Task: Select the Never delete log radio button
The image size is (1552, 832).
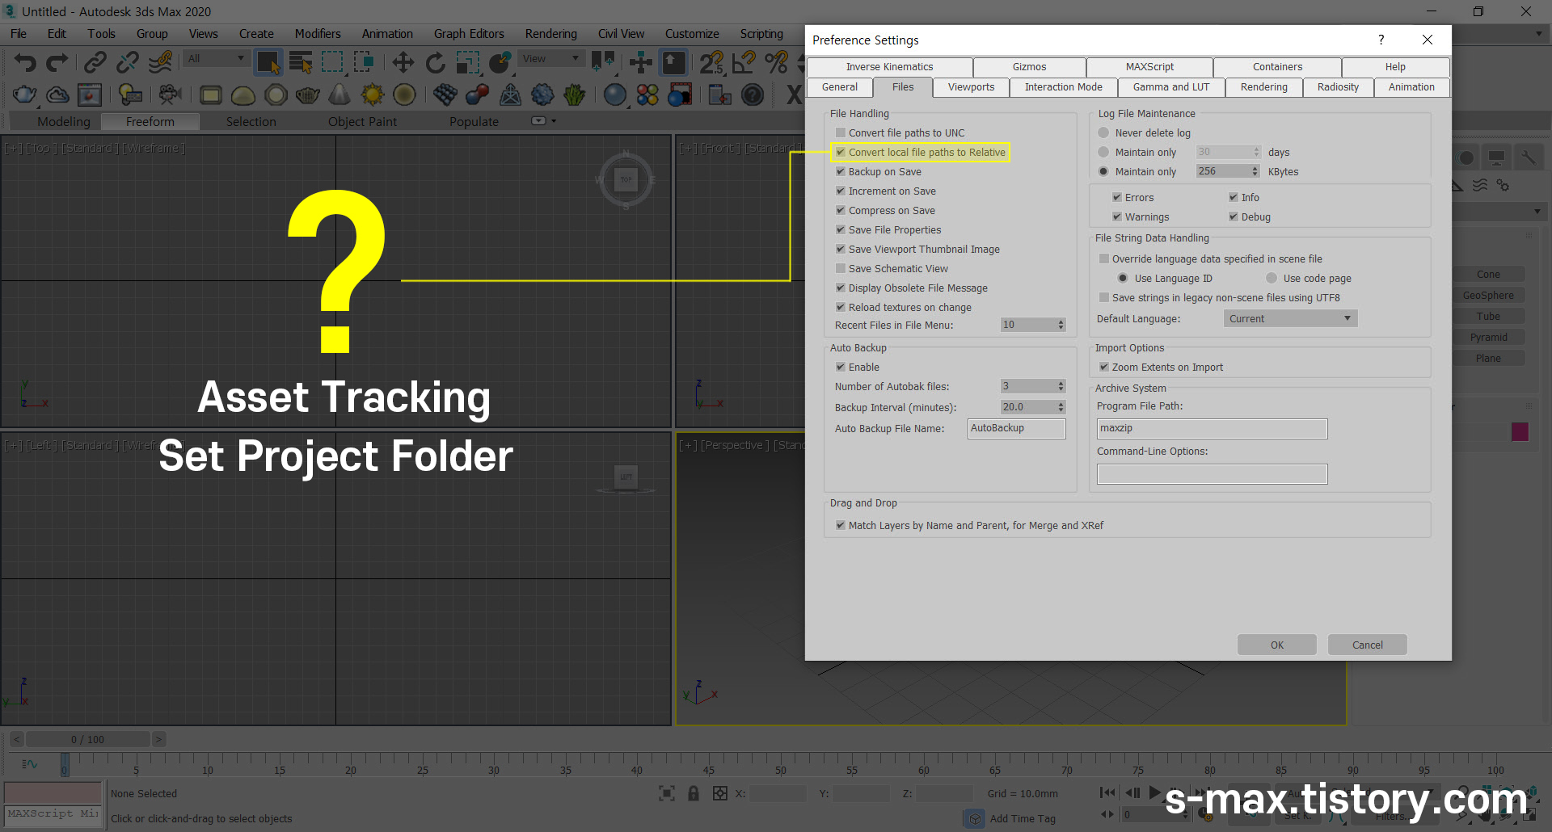Action: (x=1103, y=132)
